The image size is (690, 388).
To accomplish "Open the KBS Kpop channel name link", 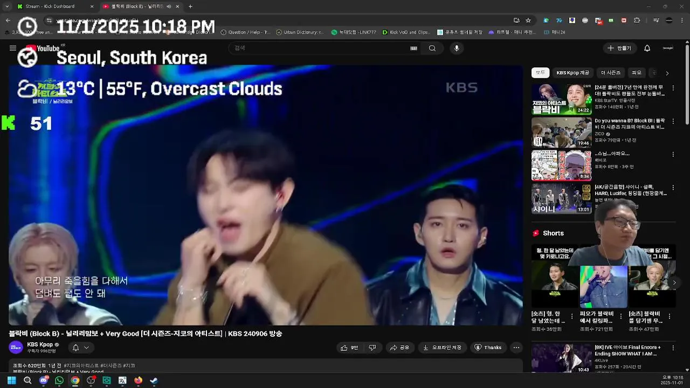I will click(x=40, y=345).
